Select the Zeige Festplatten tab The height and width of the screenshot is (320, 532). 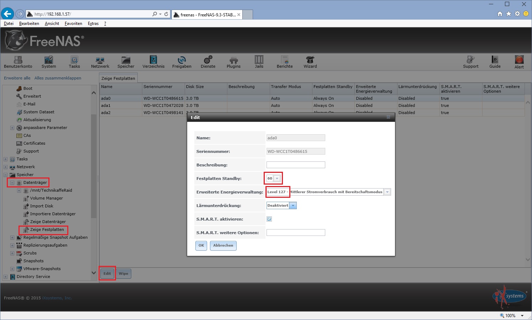pyautogui.click(x=118, y=78)
